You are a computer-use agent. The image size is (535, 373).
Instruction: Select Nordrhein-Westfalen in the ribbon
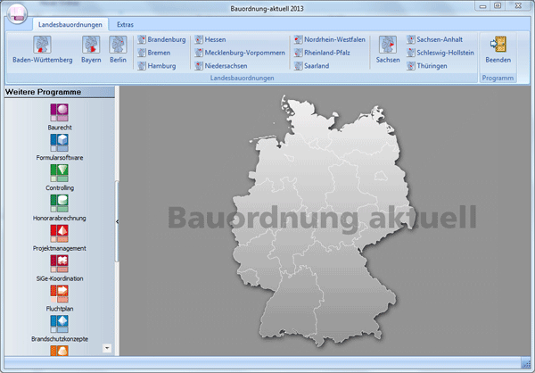(330, 39)
